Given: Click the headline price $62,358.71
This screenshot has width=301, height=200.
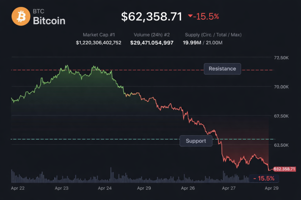Looking at the screenshot, I should 152,17.
